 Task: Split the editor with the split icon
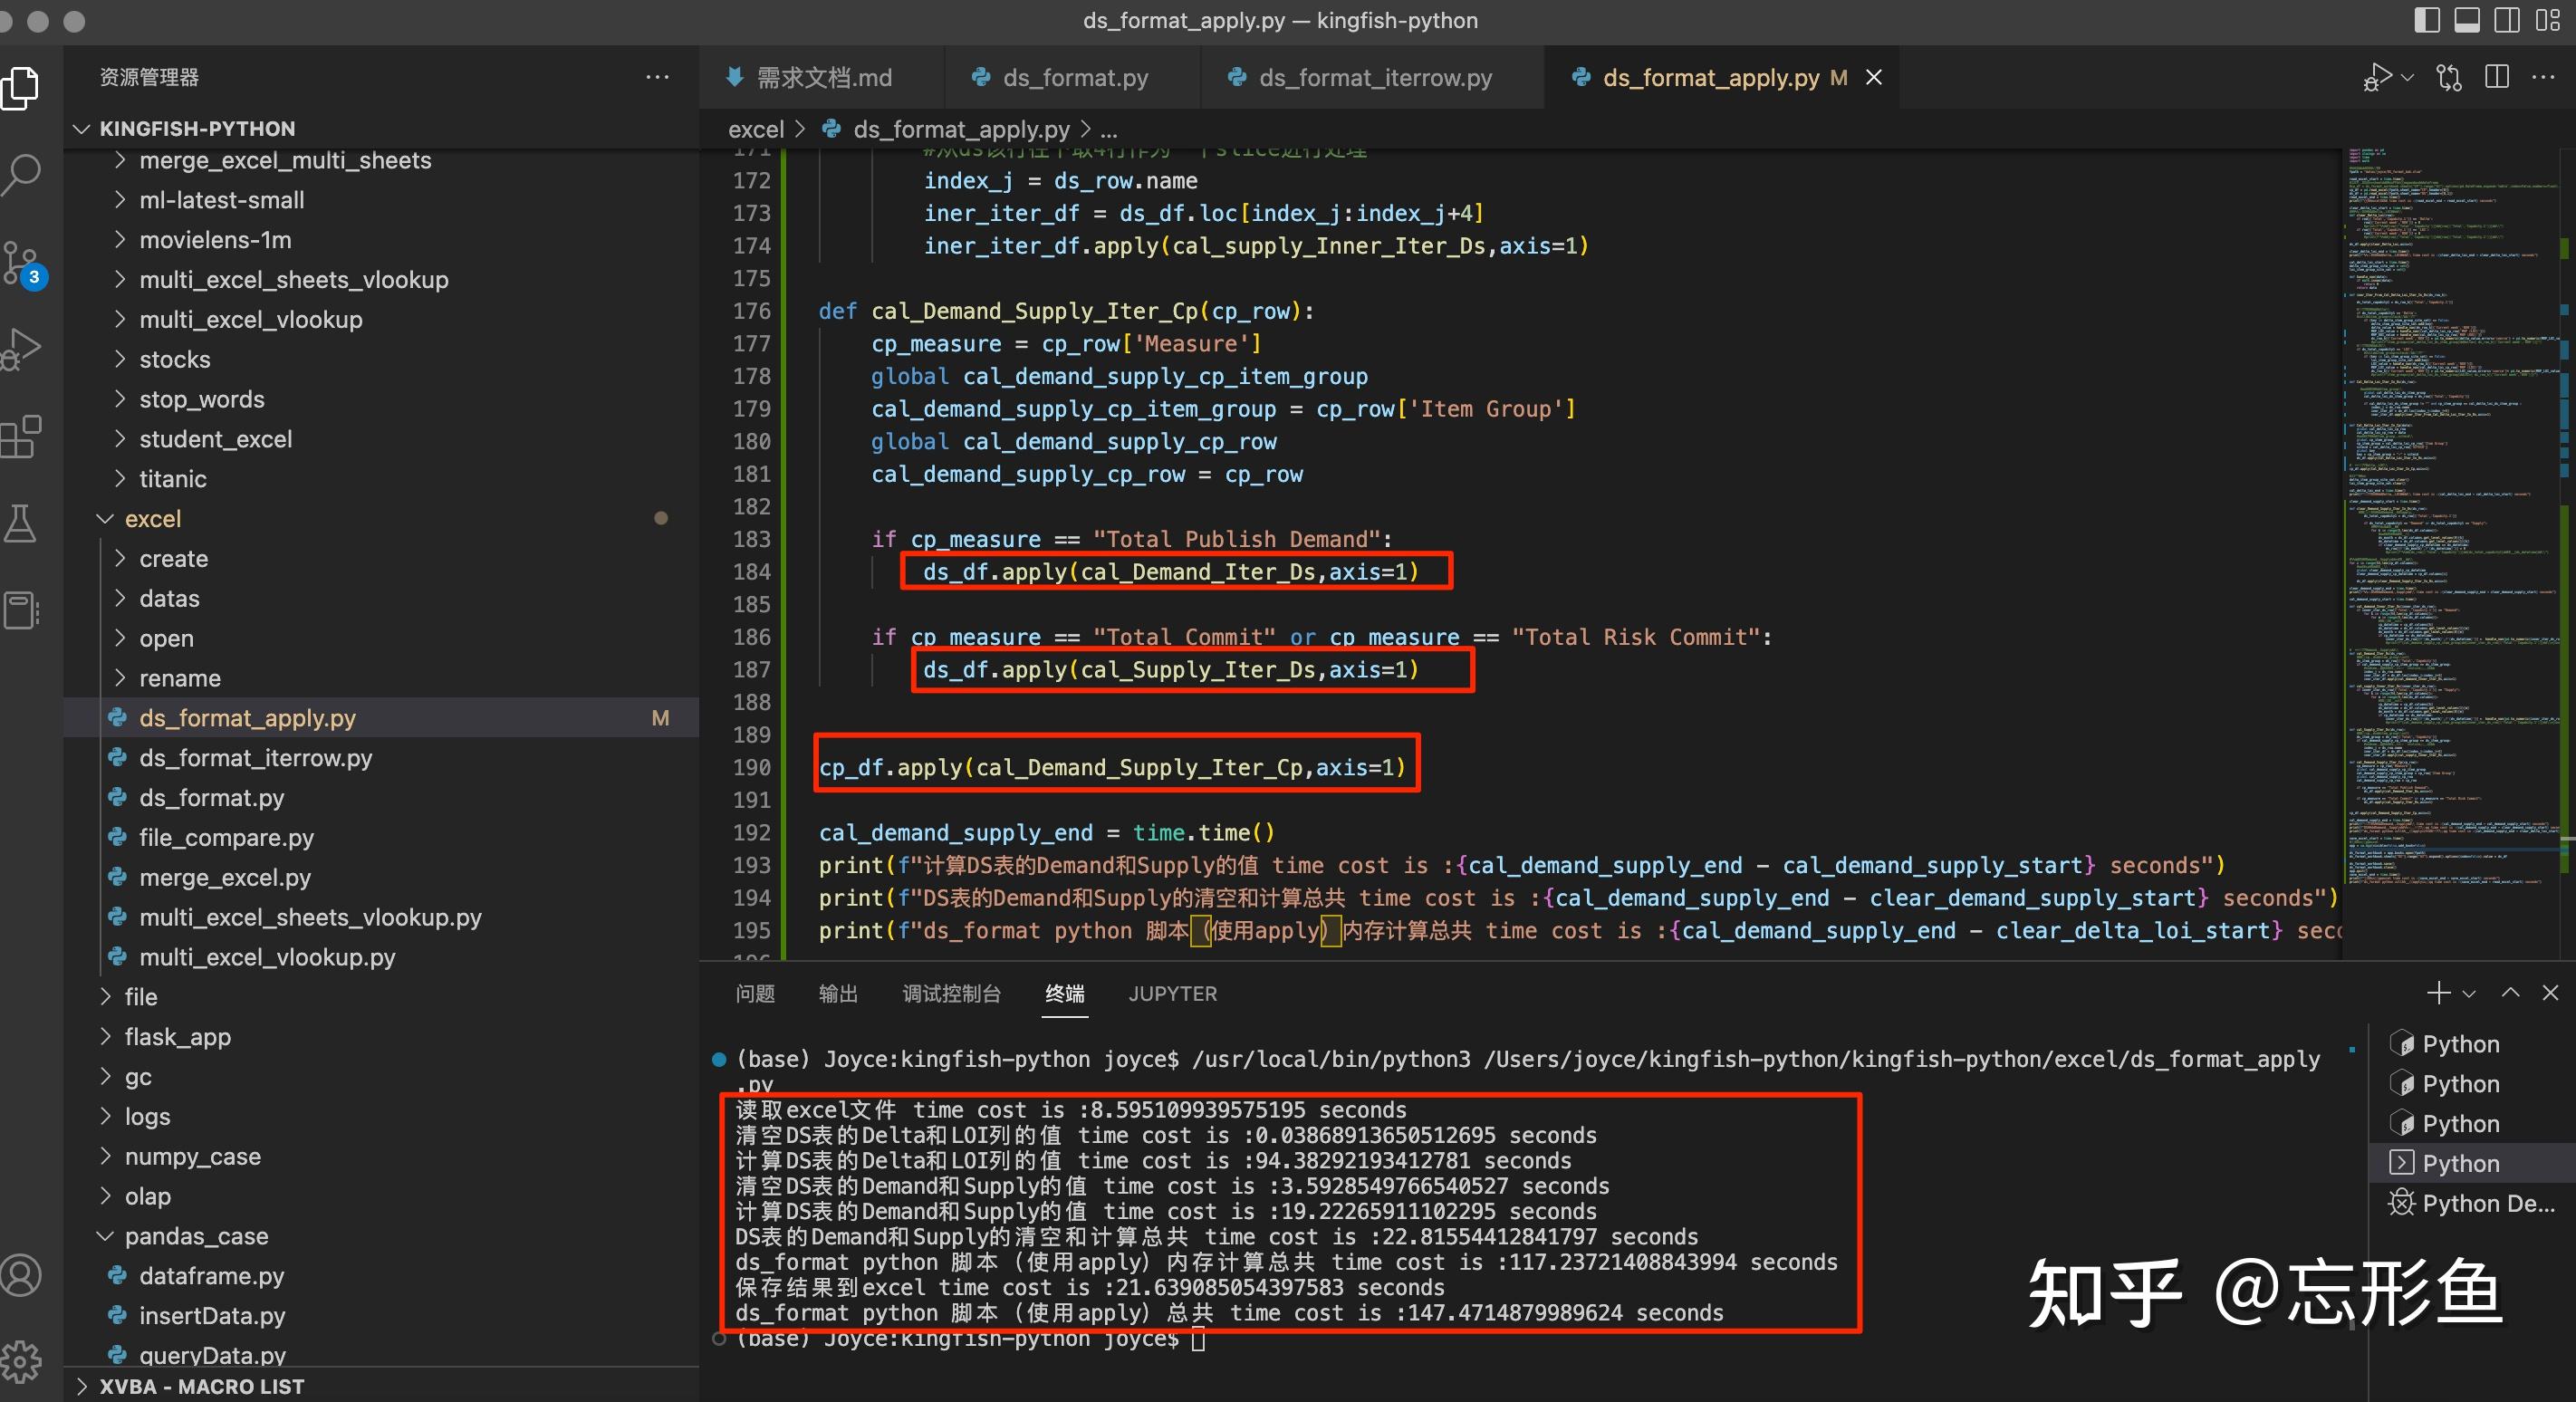click(x=2498, y=77)
